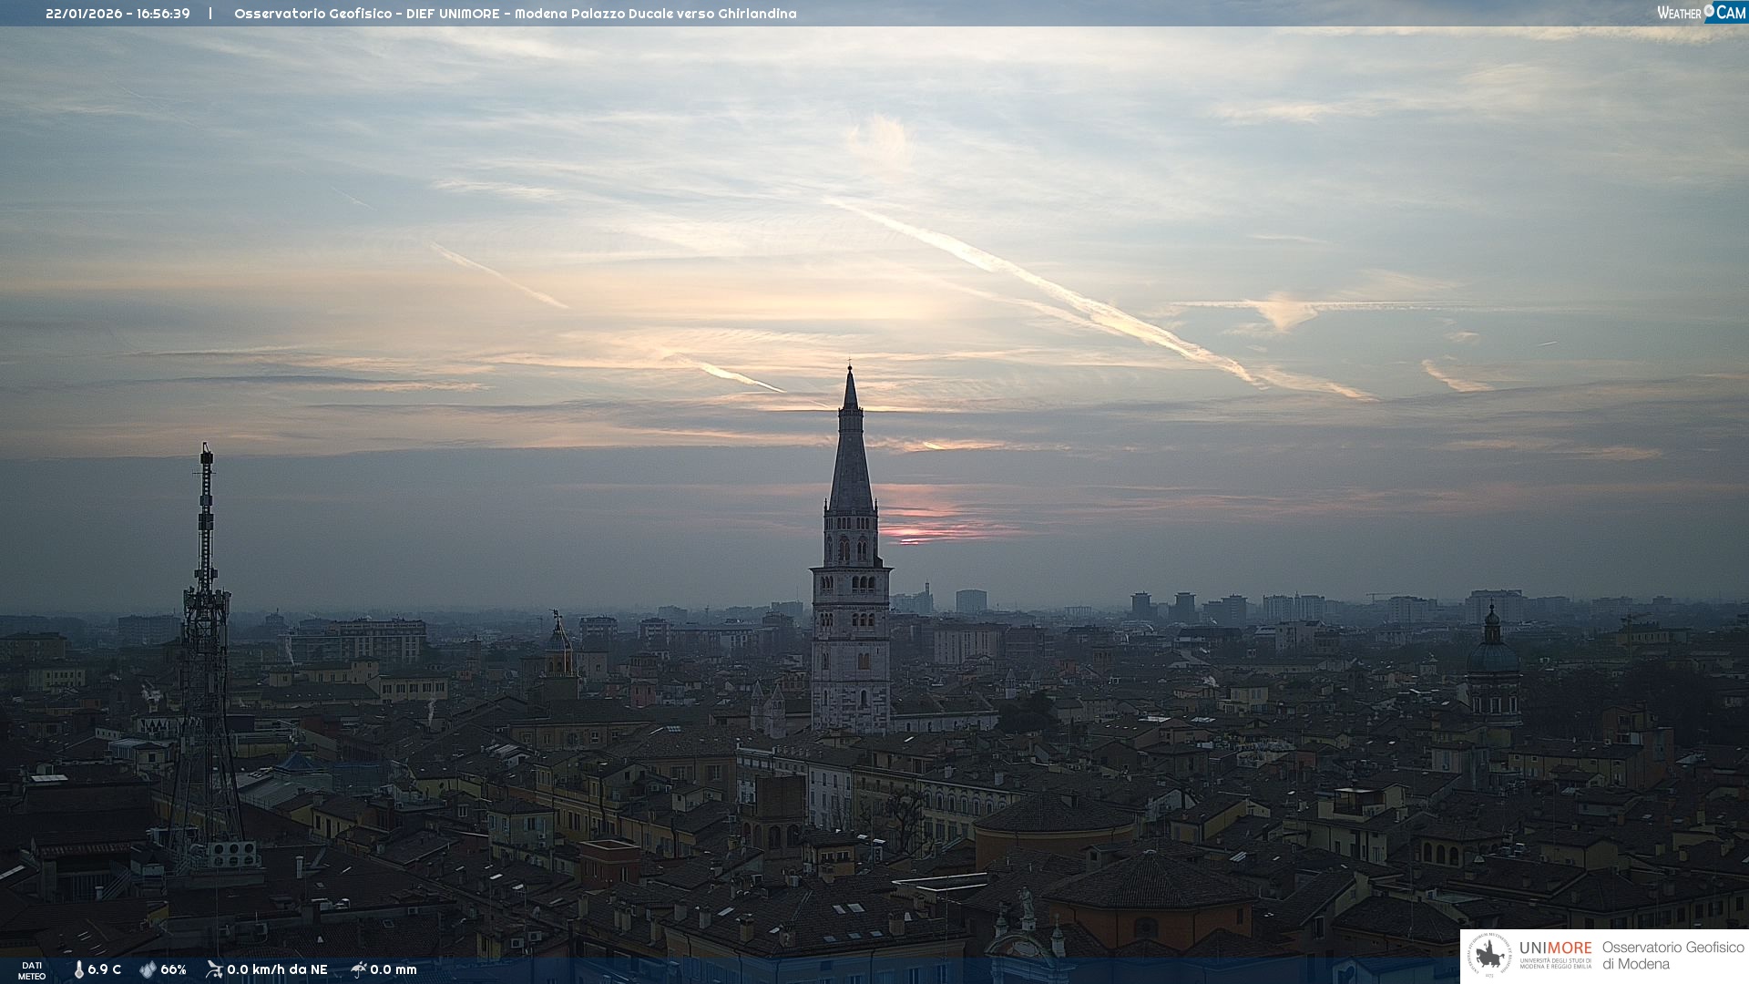Click the UNIMORE university seal emblem
This screenshot has height=984, width=1749.
pos(1489,956)
